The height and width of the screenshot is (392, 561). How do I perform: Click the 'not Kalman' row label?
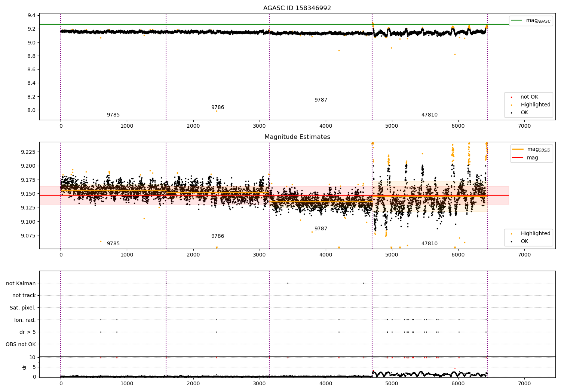coord(21,283)
